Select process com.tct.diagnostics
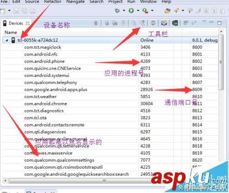Image resolution: width=229 pixels, height=193 pixels. [x=44, y=110]
